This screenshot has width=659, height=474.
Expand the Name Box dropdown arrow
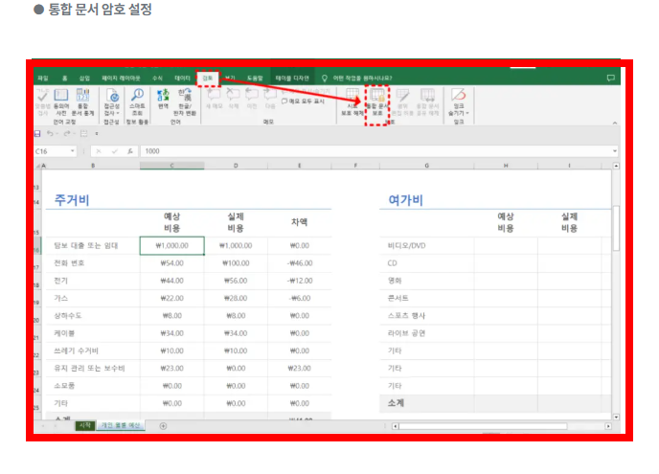(x=72, y=151)
